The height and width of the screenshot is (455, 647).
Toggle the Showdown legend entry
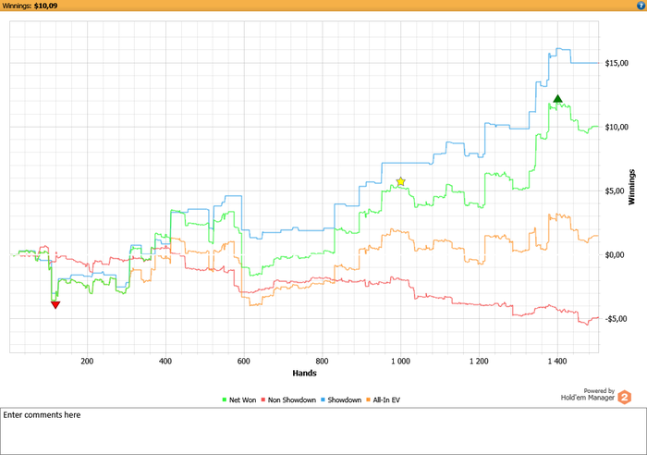[341, 400]
